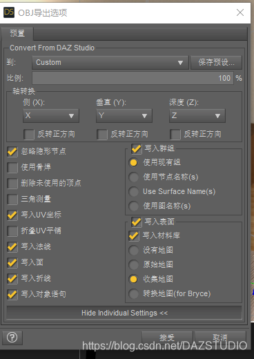Adjust the 比例 scale slider
This screenshot has width=254, height=359.
coord(133,78)
